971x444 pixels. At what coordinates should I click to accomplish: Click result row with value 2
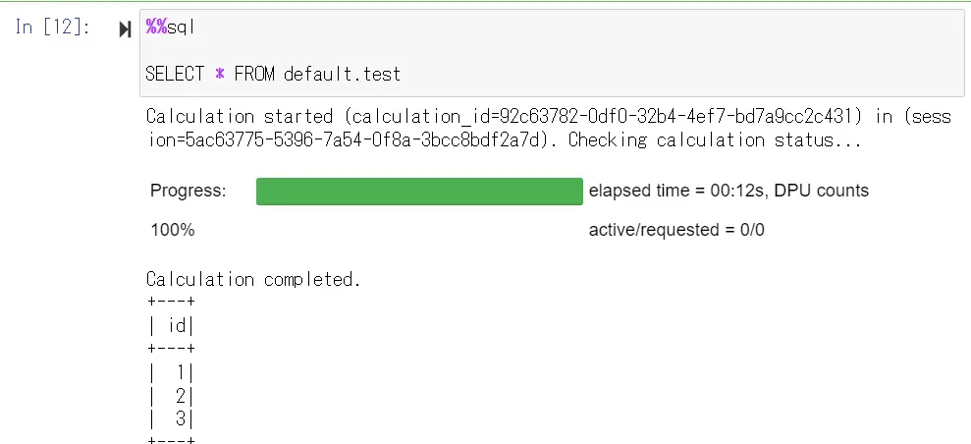(172, 396)
